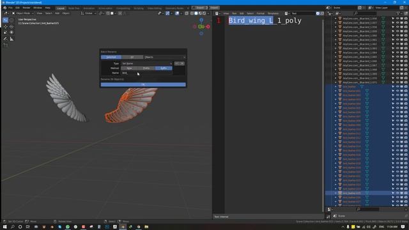Select the Measure tool
The width and height of the screenshot is (409, 230).
[12, 39]
